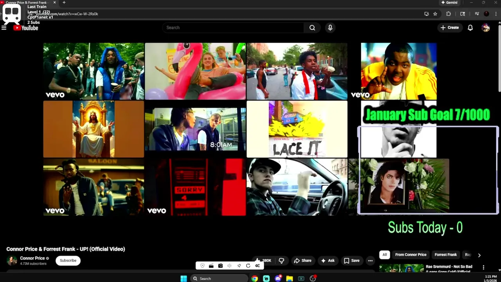Open the Windows Start menu
The image size is (501, 282).
tap(184, 278)
